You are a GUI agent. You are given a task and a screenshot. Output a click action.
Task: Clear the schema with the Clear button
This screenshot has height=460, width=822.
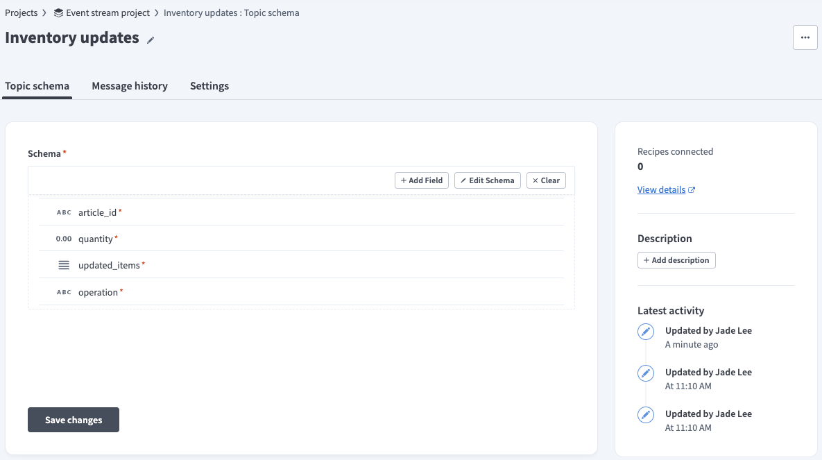546,180
